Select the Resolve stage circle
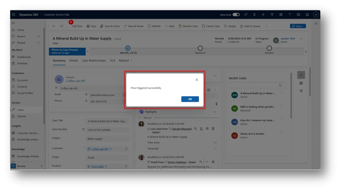The image size is (341, 191). (269, 48)
